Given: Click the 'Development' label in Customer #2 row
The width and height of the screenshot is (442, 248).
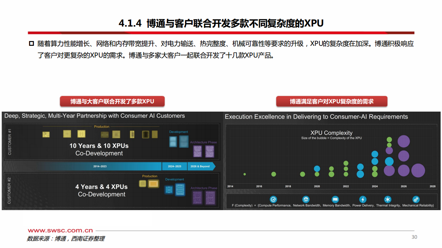Looking at the screenshot, I should pyautogui.click(x=175, y=179).
